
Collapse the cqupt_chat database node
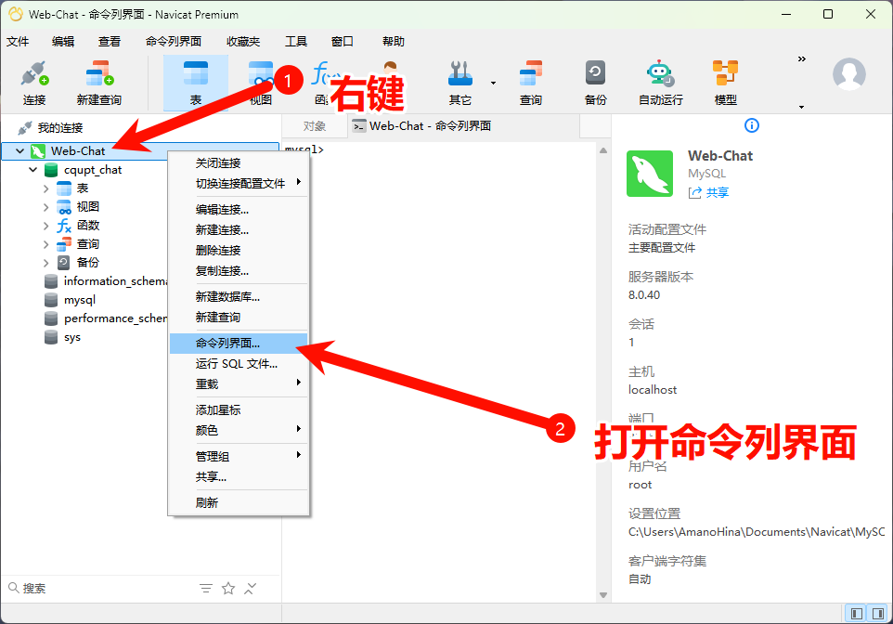click(33, 170)
